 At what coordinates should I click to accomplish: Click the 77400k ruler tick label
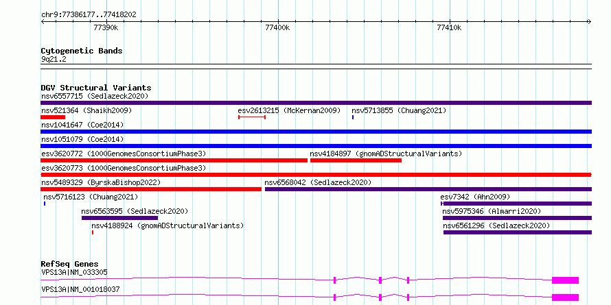pos(277,27)
